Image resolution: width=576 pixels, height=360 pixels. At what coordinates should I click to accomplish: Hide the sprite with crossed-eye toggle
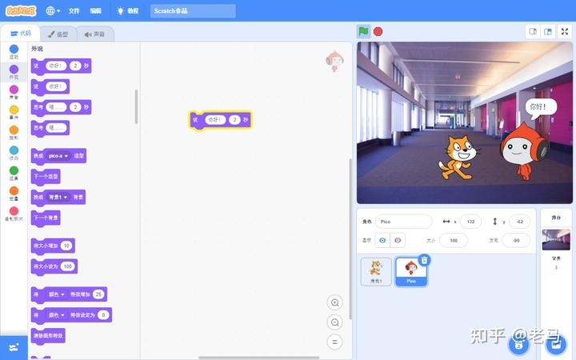pyautogui.click(x=398, y=240)
